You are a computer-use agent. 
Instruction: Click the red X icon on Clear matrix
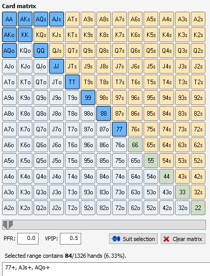click(166, 239)
